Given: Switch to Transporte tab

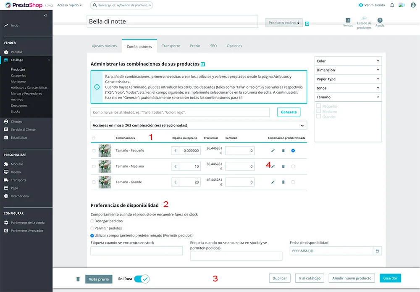Looking at the screenshot, I should click(x=171, y=46).
